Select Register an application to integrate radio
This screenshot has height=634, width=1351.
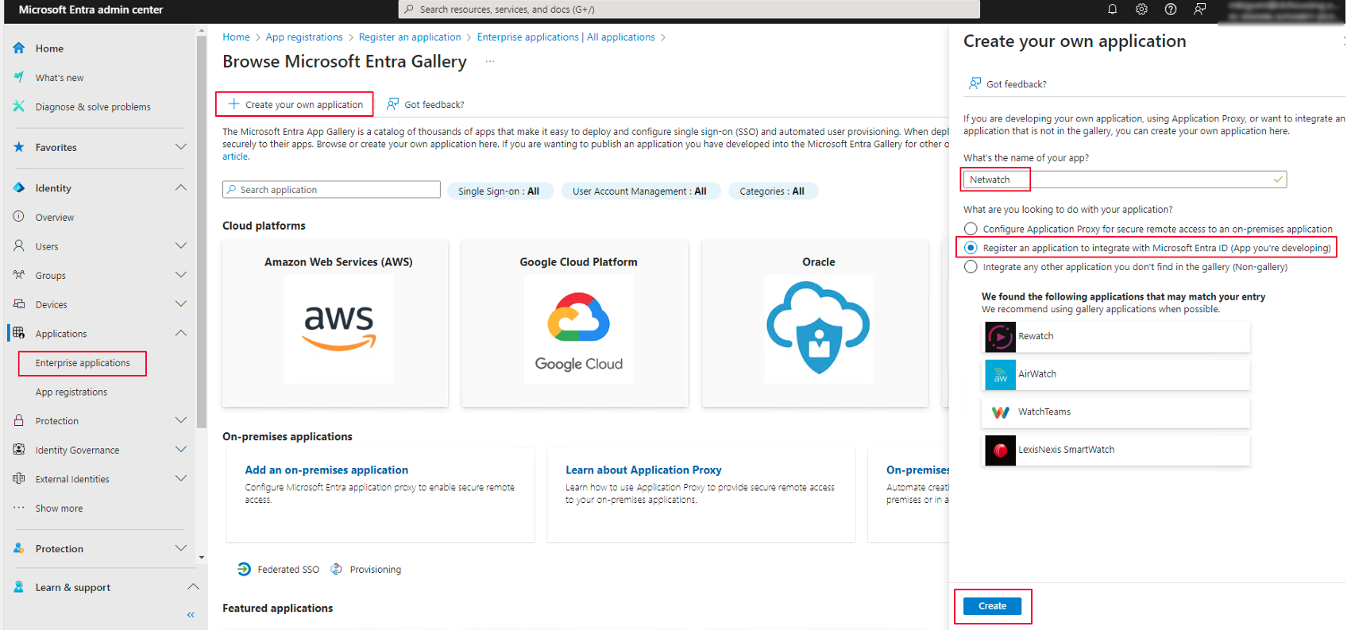971,248
